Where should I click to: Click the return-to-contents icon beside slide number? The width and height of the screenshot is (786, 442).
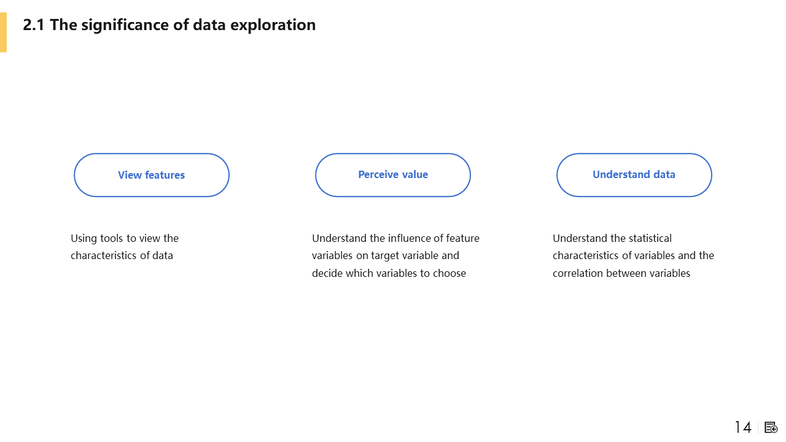click(771, 427)
